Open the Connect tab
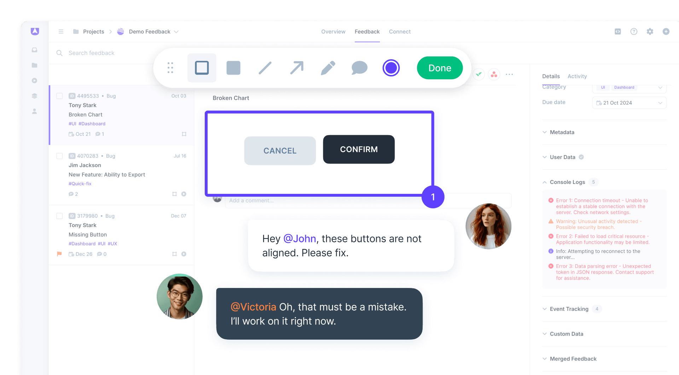Screen dimensions: 679x375 coord(400,31)
